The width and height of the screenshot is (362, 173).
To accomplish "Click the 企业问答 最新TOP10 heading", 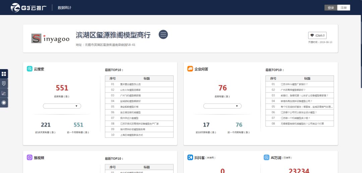I will (x=275, y=70).
